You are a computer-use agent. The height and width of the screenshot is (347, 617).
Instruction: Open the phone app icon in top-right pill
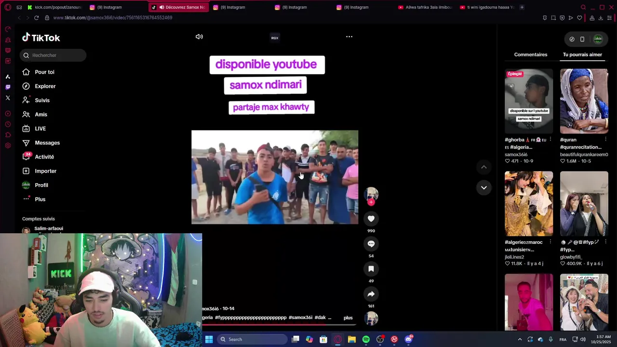[x=582, y=39]
